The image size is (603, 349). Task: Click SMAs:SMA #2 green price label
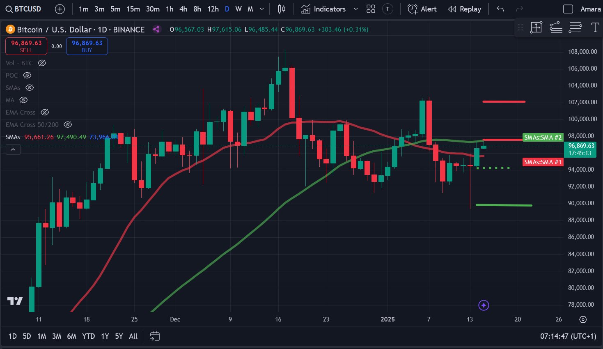pyautogui.click(x=543, y=138)
